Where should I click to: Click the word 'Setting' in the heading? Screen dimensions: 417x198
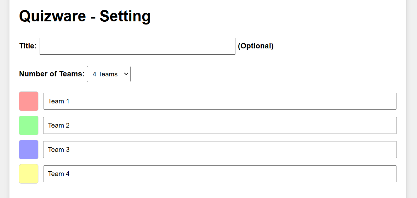pyautogui.click(x=125, y=16)
